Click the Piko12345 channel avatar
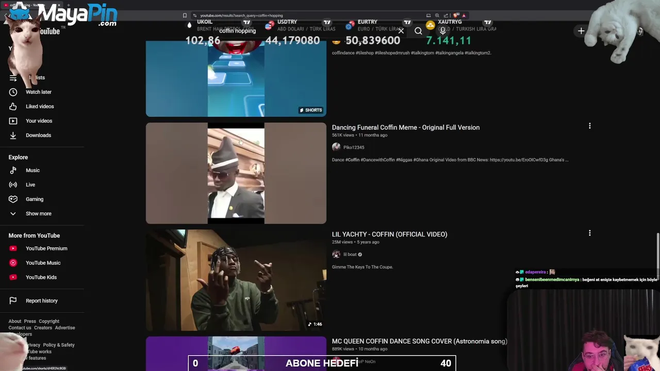 pyautogui.click(x=336, y=147)
